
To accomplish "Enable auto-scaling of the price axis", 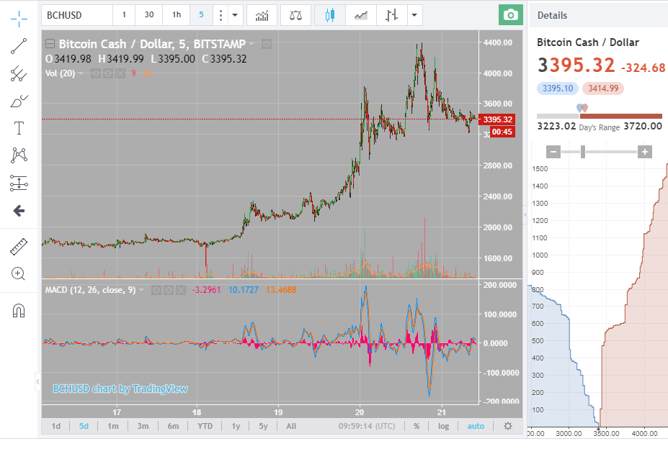I will (476, 426).
